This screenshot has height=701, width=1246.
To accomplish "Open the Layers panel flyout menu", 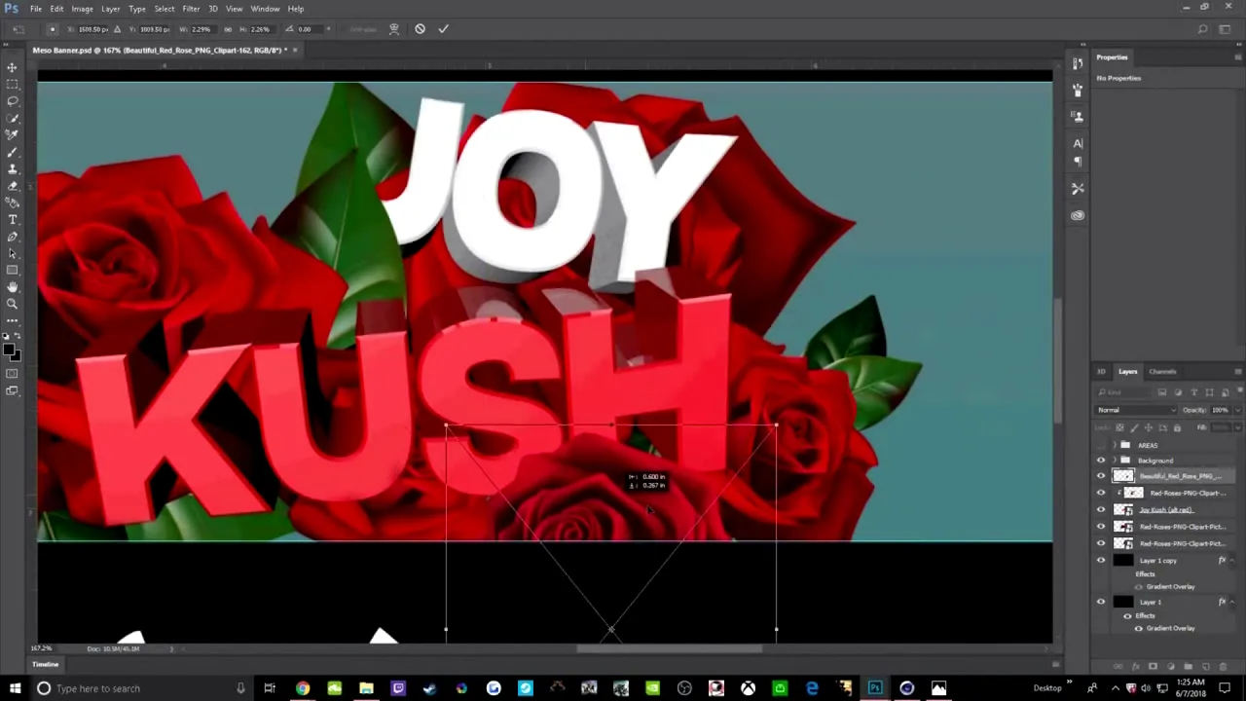I will [1237, 372].
